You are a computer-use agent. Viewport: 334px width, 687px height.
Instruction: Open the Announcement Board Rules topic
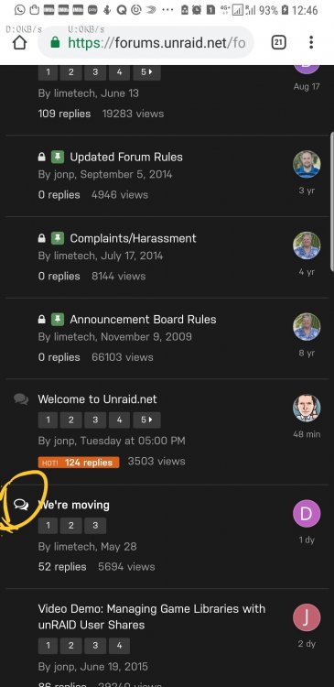143,320
